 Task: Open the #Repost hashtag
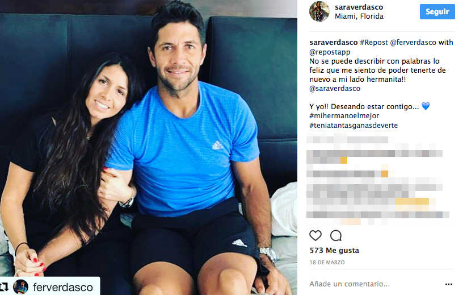tap(374, 43)
